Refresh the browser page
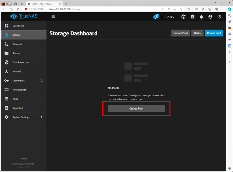 tap(11, 9)
